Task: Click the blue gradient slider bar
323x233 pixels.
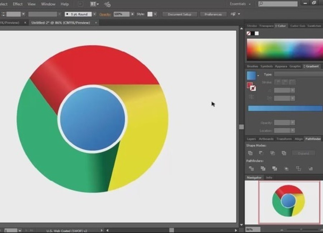Action: (x=285, y=108)
